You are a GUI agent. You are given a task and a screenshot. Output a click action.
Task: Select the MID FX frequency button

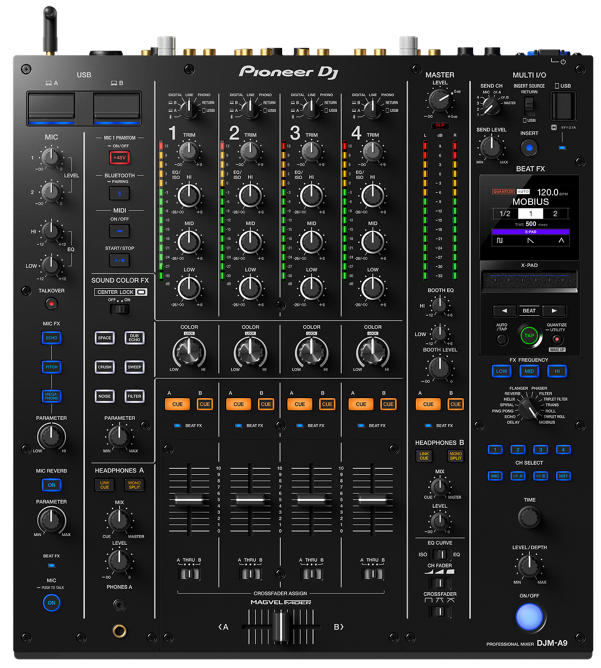coord(529,371)
